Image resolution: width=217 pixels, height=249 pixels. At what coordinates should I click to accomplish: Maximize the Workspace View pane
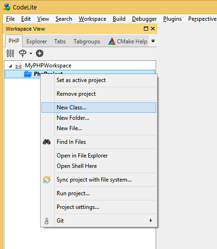click(x=146, y=29)
